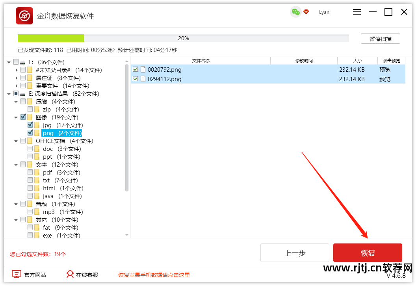Image resolution: width=416 pixels, height=286 pixels.
Task: Check the zip folder checkbox
Action: [x=30, y=109]
